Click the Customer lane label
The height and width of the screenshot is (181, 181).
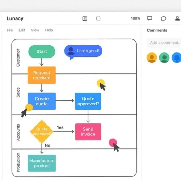pyautogui.click(x=18, y=58)
